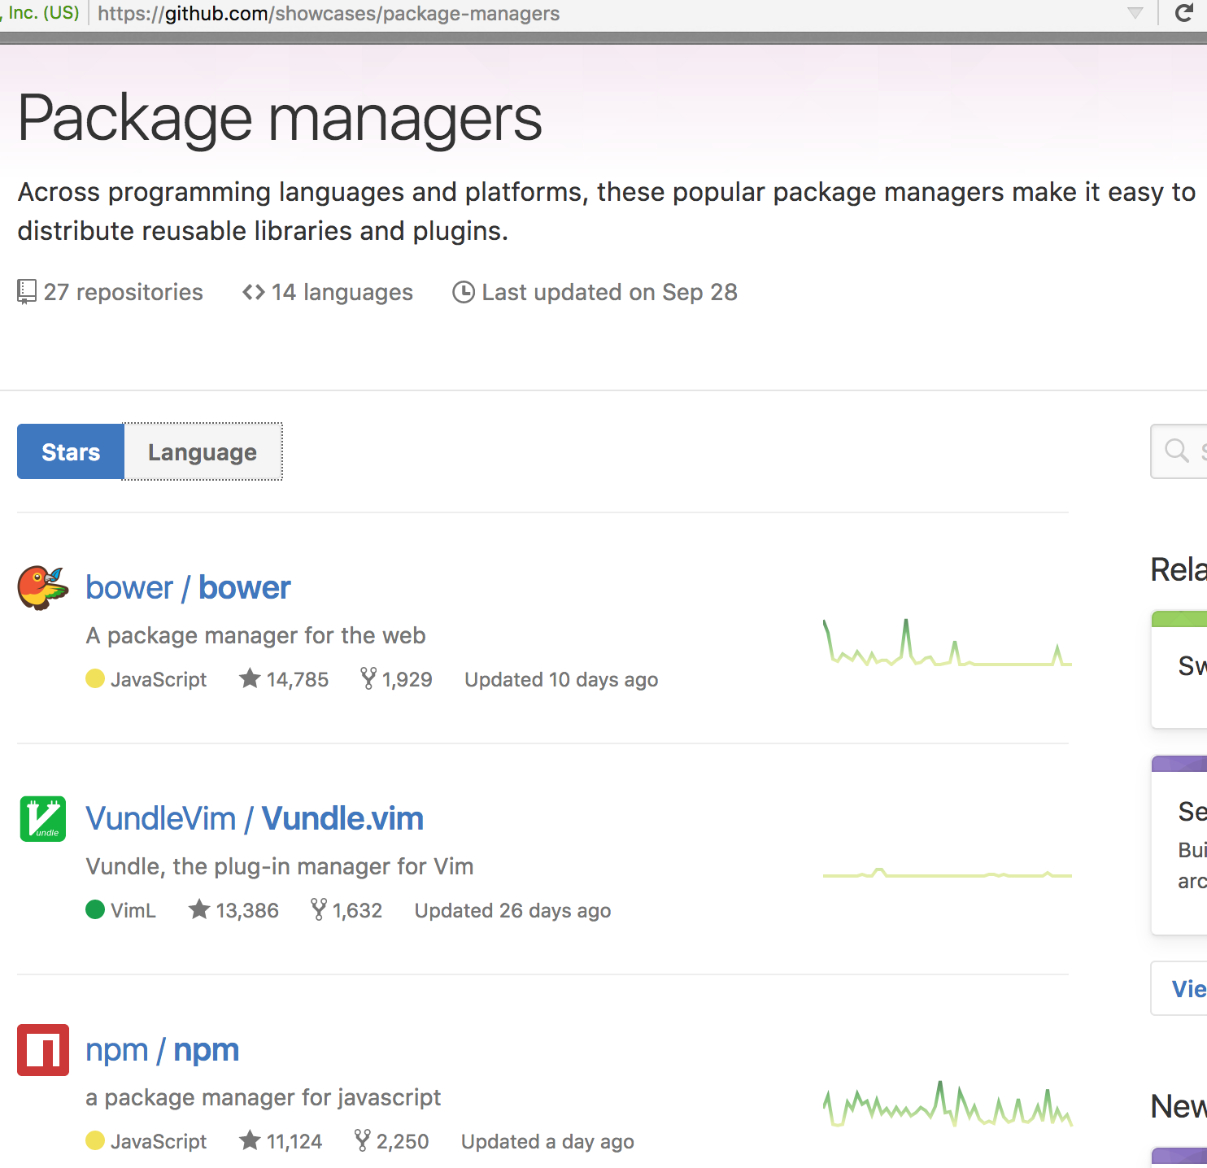Click the 'Inc. (US)' site identity label
The width and height of the screenshot is (1207, 1168).
pos(44,13)
